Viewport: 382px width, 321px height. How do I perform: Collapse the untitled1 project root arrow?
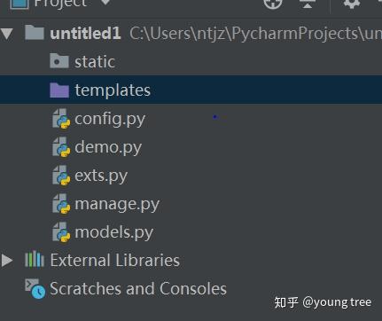6,34
